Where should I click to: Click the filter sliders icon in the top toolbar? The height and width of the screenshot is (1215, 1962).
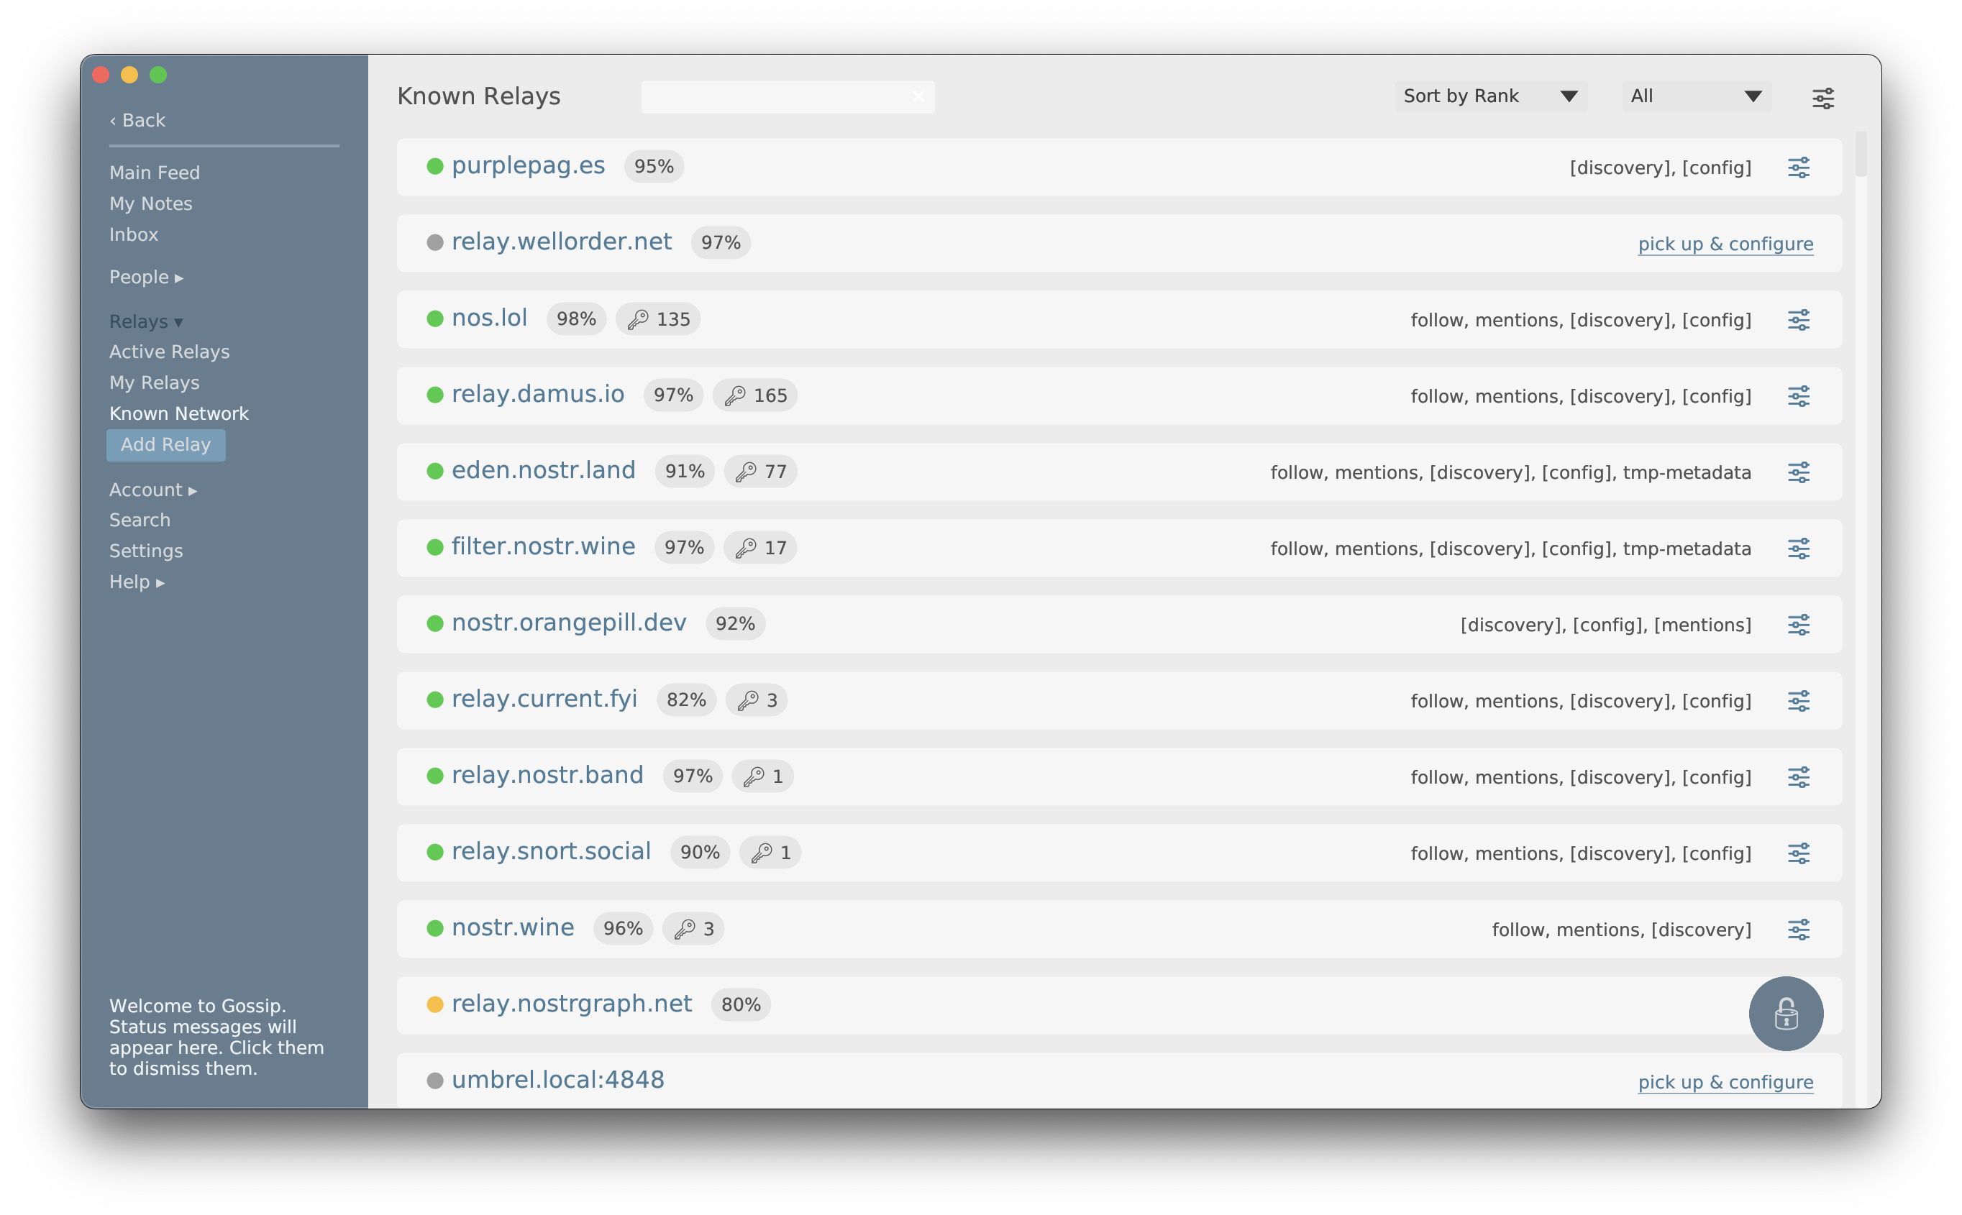[x=1822, y=97]
